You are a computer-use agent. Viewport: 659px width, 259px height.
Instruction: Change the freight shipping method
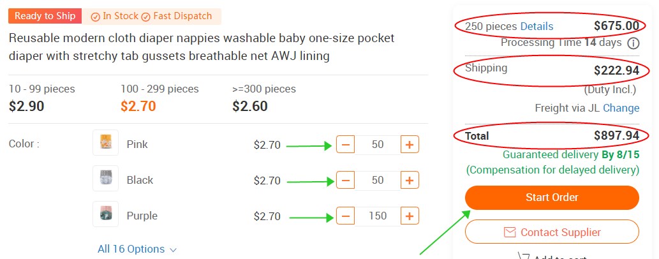coord(621,108)
